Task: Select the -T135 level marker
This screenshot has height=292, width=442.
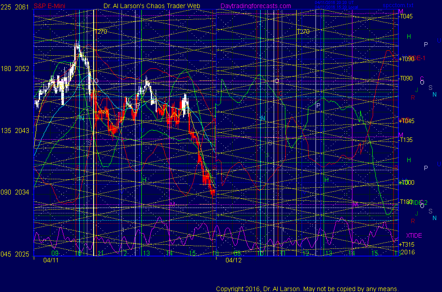Action: pos(406,140)
